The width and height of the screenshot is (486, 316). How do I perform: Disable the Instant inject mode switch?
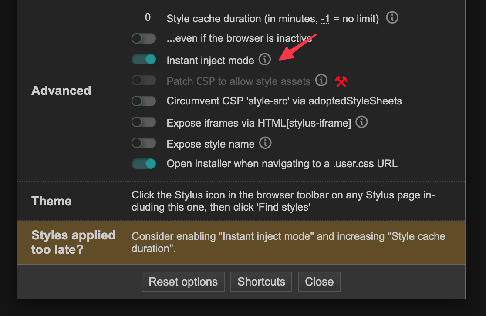[144, 59]
